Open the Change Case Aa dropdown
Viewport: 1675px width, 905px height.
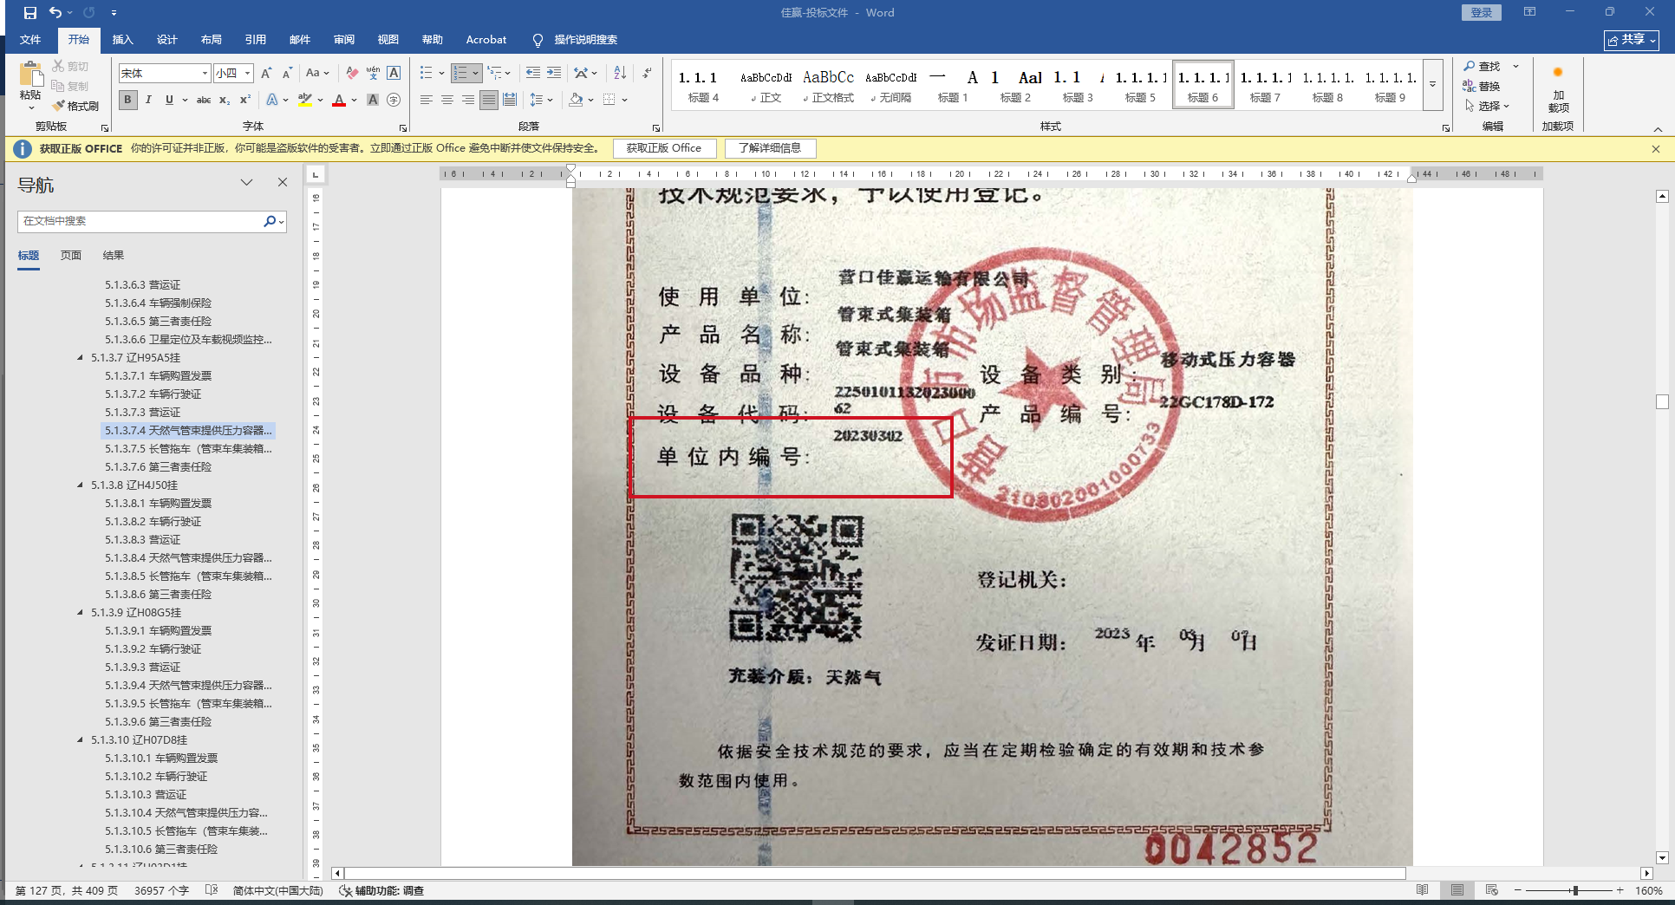[317, 74]
